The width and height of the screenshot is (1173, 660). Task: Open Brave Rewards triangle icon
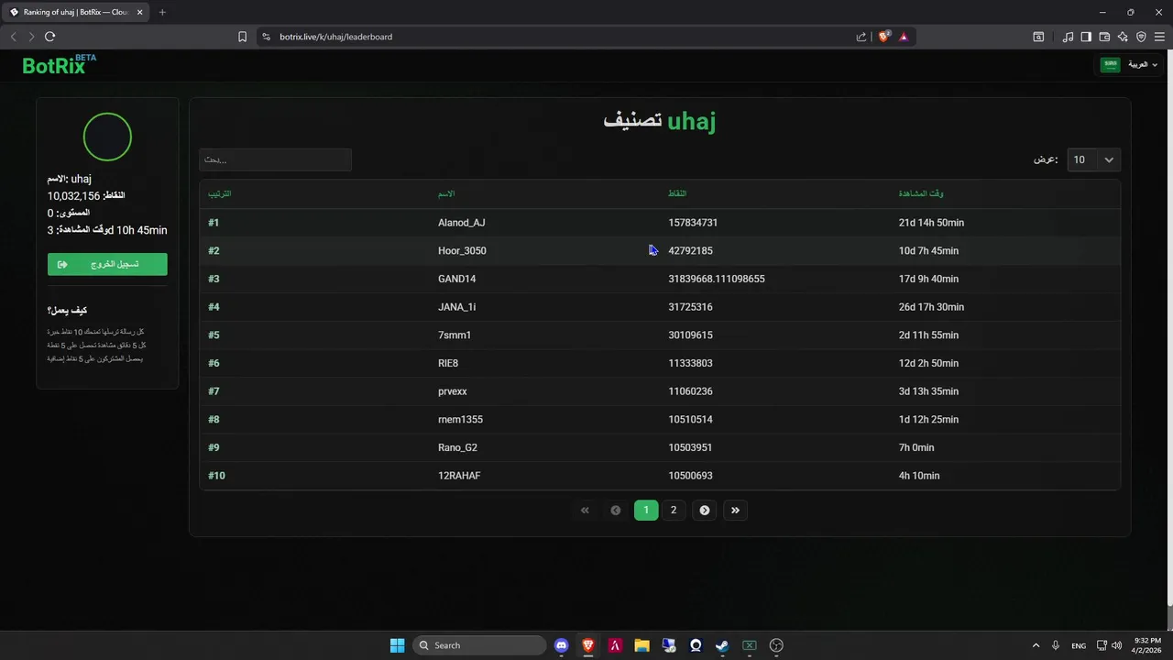[x=904, y=37]
